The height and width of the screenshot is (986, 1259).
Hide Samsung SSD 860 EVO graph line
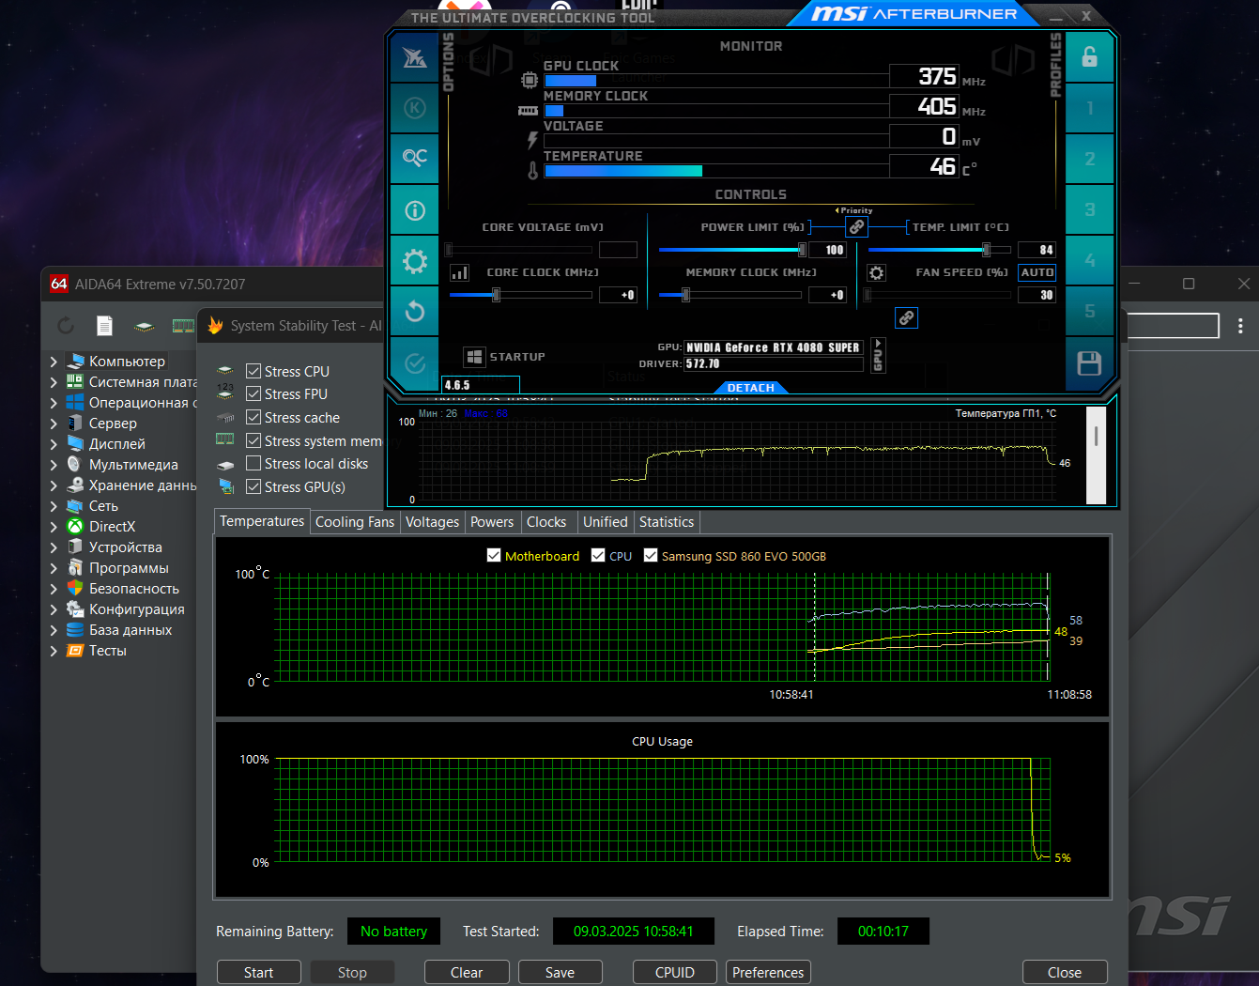(651, 556)
